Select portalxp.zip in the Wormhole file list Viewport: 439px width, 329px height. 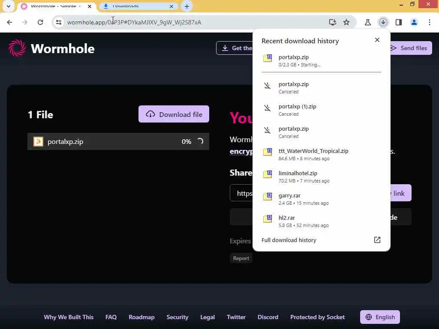[x=118, y=141]
